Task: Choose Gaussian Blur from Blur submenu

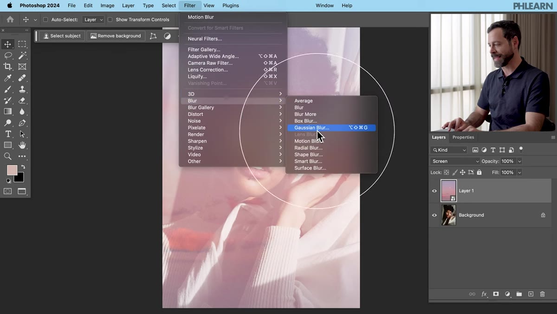Action: [331, 128]
